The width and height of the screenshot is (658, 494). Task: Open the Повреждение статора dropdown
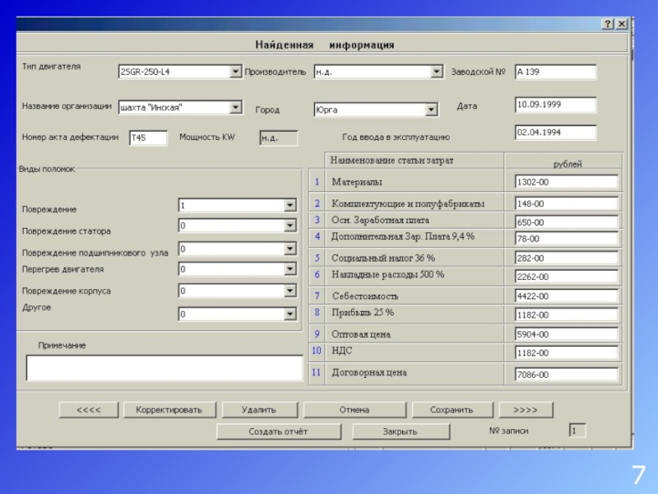[290, 226]
